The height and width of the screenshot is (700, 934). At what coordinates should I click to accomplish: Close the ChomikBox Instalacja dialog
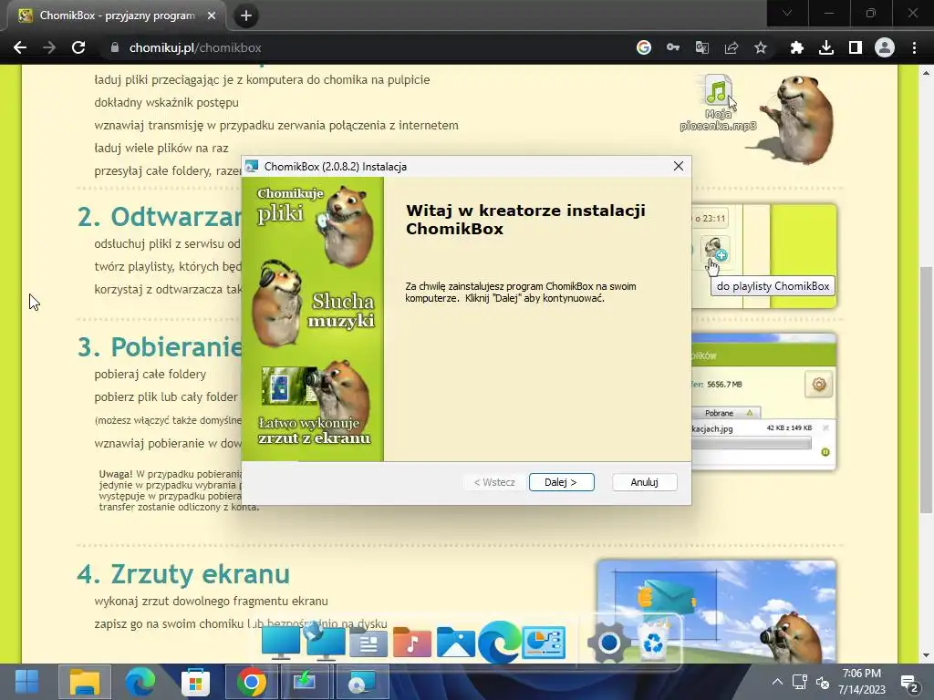click(x=678, y=166)
